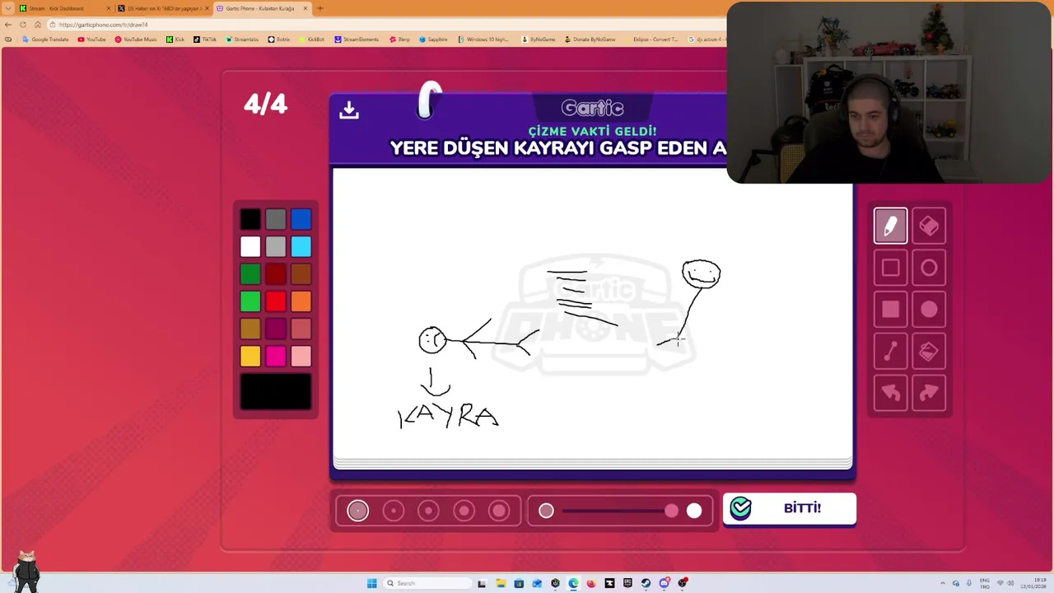
Task: Choose the filled ellipse shape tool
Action: 929,310
